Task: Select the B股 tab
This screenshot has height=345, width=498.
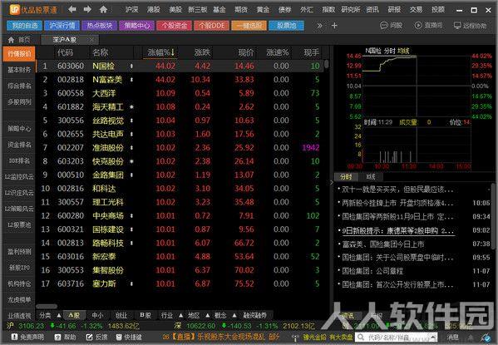Action: pyautogui.click(x=145, y=315)
